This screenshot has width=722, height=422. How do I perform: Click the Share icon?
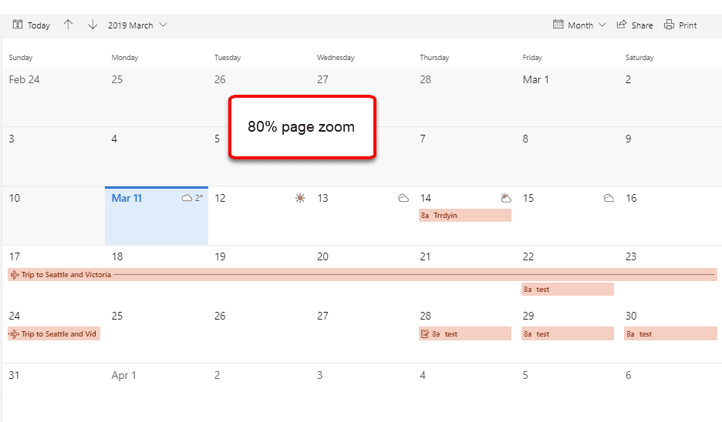tap(622, 25)
